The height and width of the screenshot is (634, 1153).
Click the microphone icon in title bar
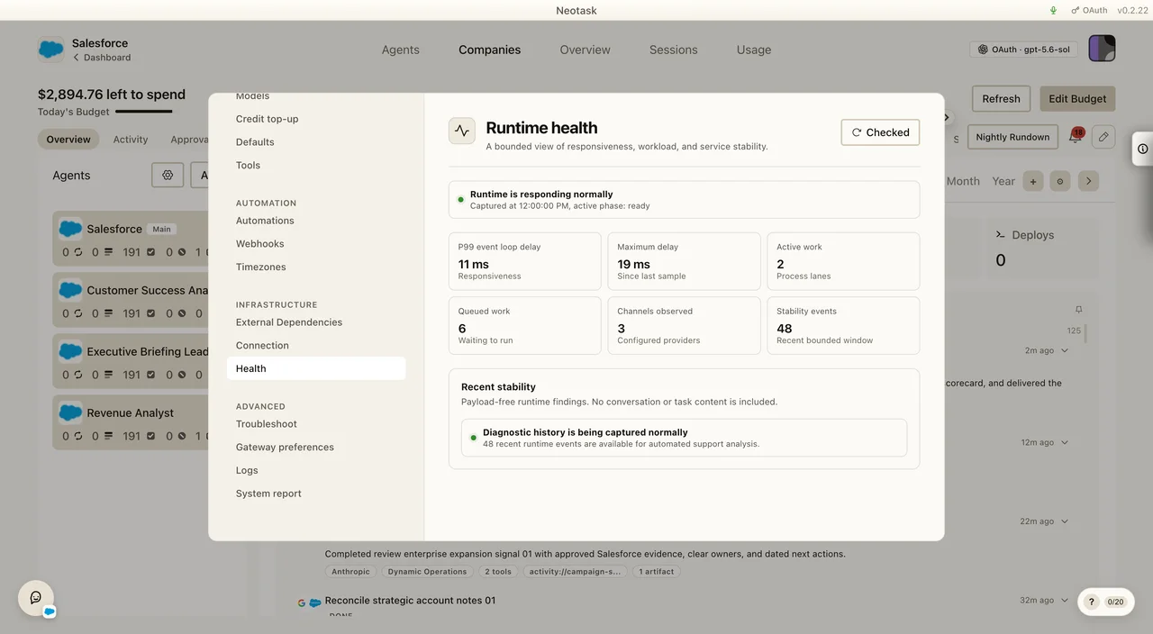1053,11
